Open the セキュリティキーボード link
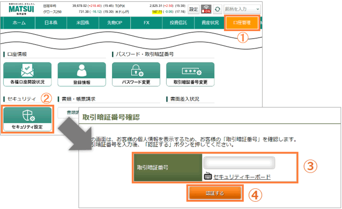 click(242, 177)
